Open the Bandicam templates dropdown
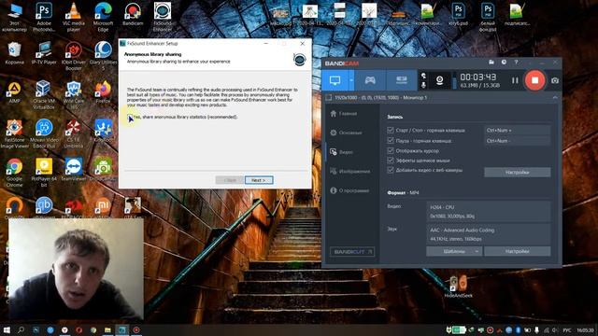 tap(454, 251)
